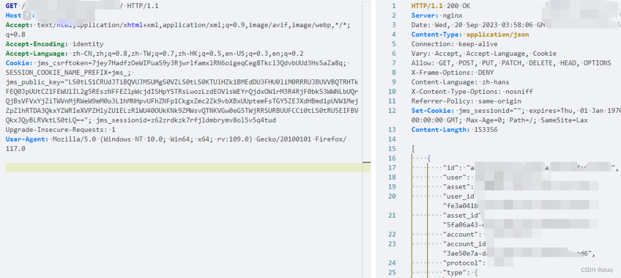Image resolution: width=621 pixels, height=278 pixels.
Task: Select the '153356' content length value
Action: coord(485,130)
